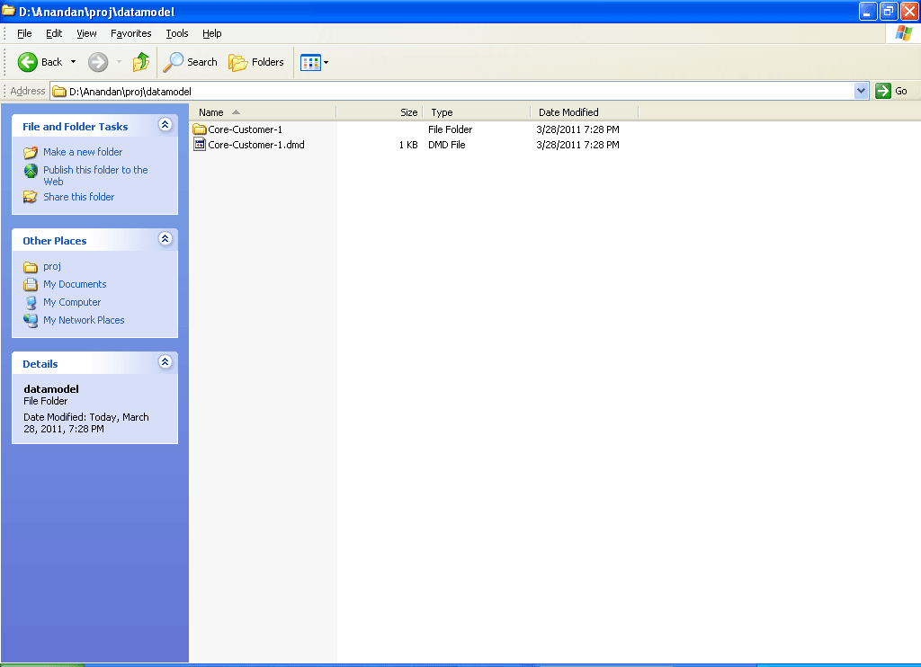Viewport: 921px width, 667px height.
Task: Collapse the Details panel
Action: tap(165, 362)
